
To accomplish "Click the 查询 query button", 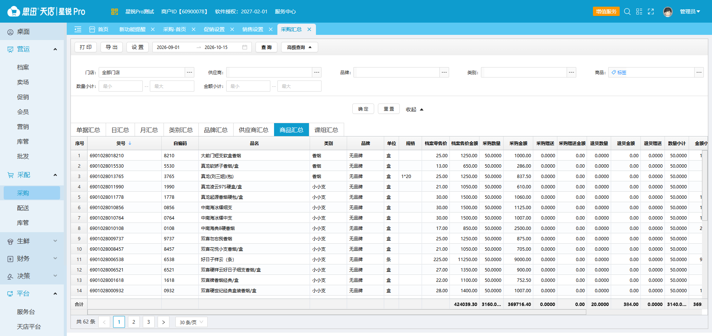I will click(266, 47).
